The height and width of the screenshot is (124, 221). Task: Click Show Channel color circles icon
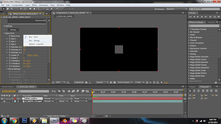pyautogui.click(x=93, y=82)
